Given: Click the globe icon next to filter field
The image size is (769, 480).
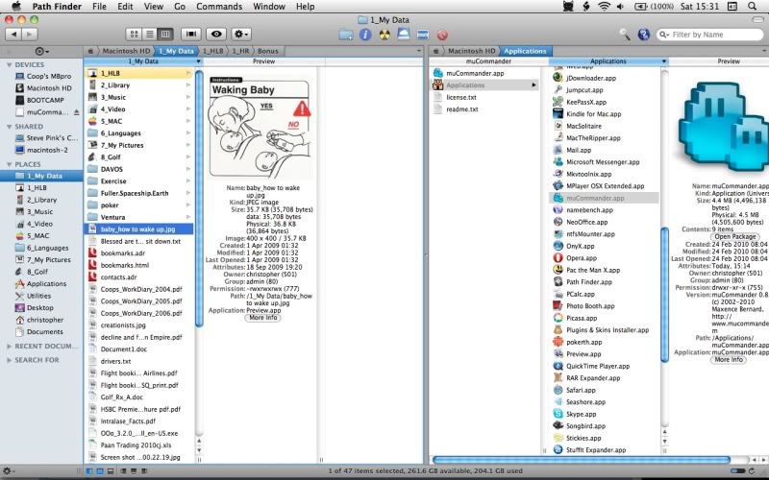Looking at the screenshot, I should tap(643, 35).
